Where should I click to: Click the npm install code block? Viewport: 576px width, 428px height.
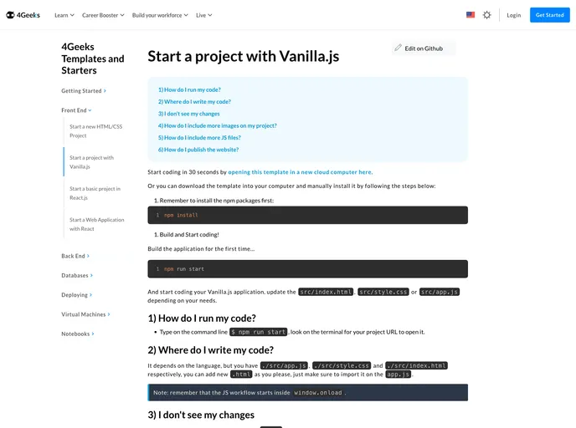307,215
